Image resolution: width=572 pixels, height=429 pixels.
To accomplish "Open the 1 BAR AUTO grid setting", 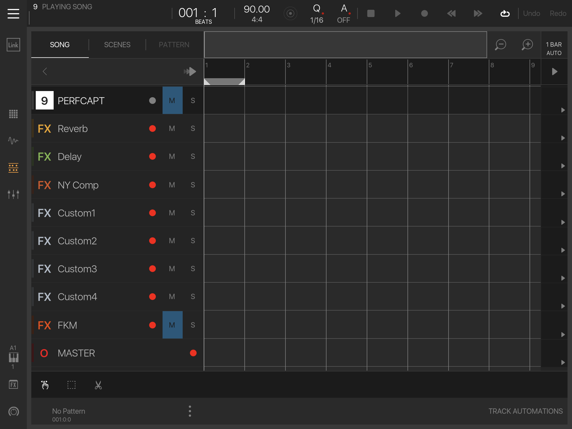I will point(554,49).
